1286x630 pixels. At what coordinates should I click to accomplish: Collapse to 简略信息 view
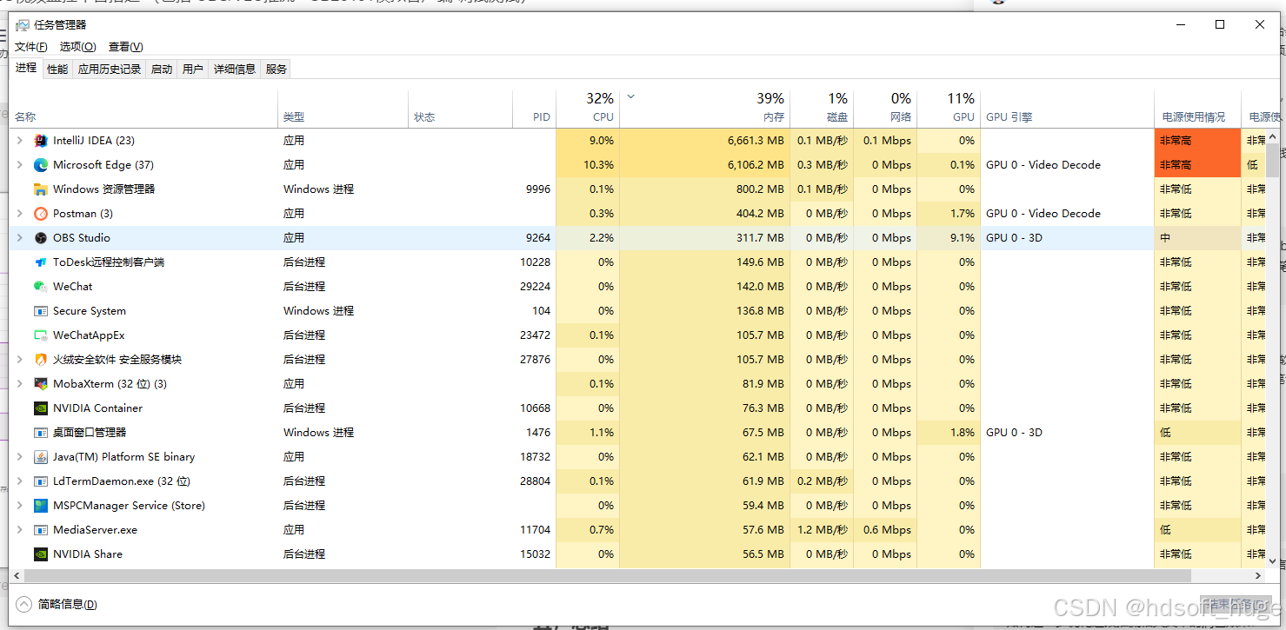[57, 604]
